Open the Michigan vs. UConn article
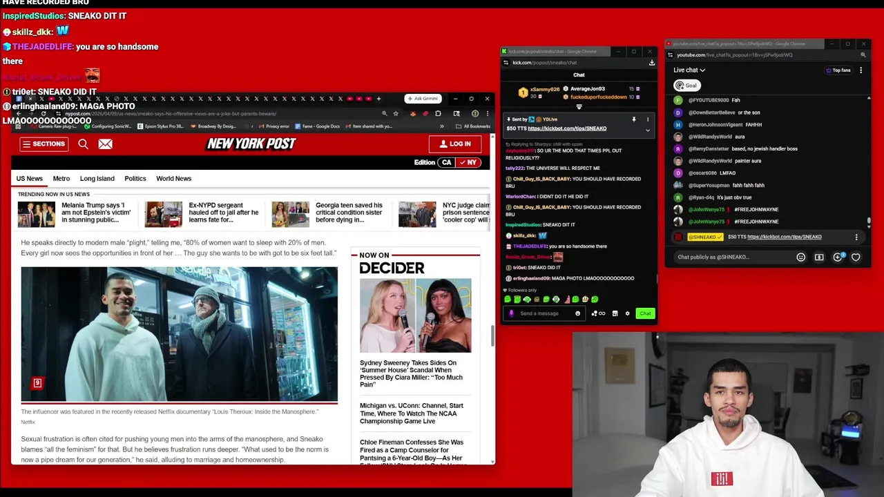This screenshot has width=884, height=497. [x=412, y=413]
